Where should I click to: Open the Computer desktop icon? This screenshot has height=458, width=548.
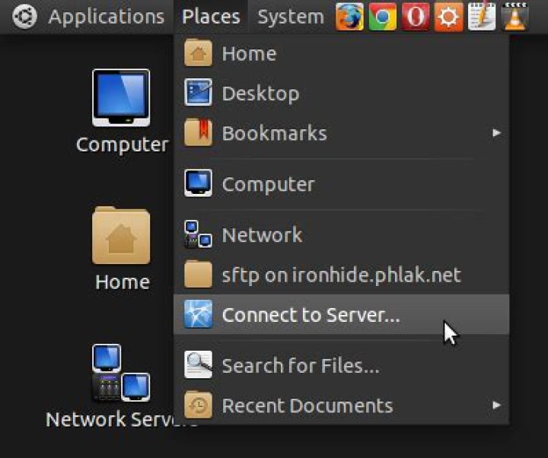click(121, 98)
